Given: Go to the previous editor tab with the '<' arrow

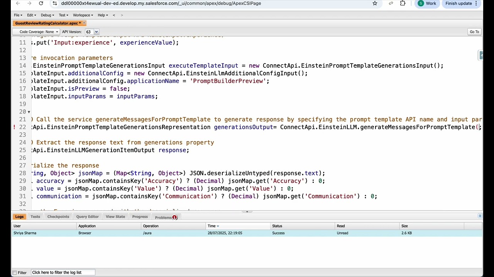Looking at the screenshot, I should point(114,15).
